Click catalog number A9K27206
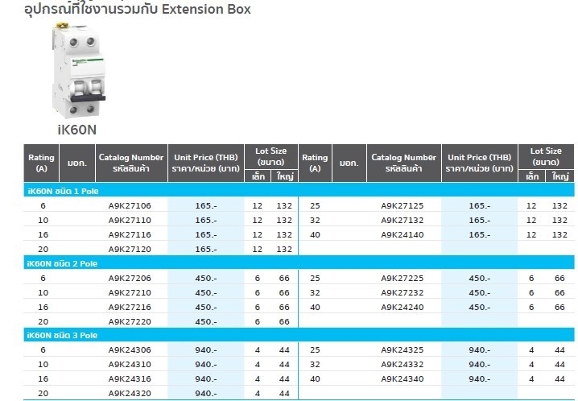The width and height of the screenshot is (578, 401). (130, 279)
